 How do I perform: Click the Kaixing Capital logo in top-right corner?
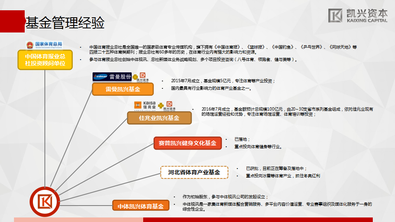tap(358, 16)
